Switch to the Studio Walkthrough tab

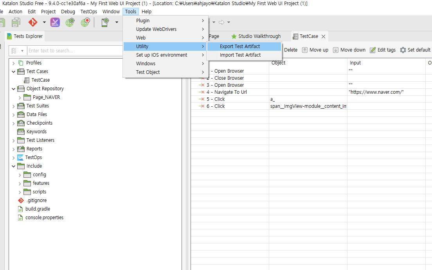(256, 36)
